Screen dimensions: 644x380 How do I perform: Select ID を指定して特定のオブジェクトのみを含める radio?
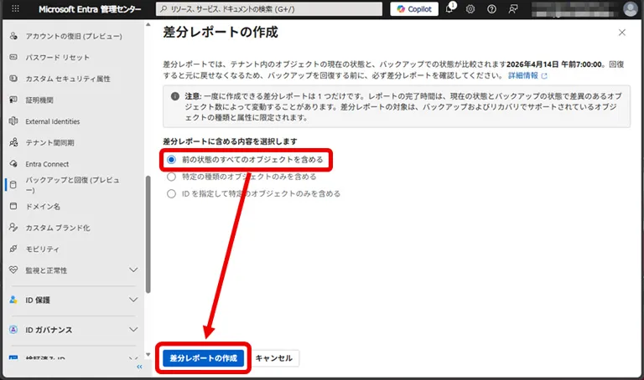pos(171,194)
